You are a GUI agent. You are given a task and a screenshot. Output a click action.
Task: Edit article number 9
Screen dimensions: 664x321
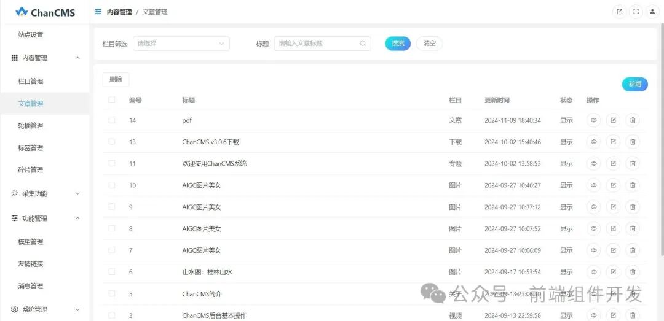[613, 207]
